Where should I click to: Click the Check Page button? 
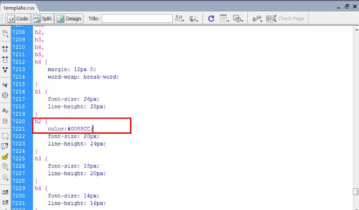286,19
